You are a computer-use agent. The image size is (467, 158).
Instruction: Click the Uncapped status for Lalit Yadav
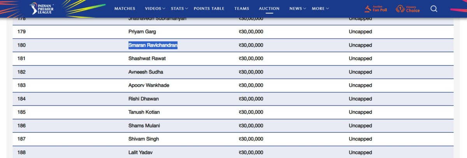pyautogui.click(x=360, y=153)
